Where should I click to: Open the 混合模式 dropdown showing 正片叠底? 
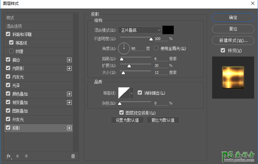[x=140, y=30]
